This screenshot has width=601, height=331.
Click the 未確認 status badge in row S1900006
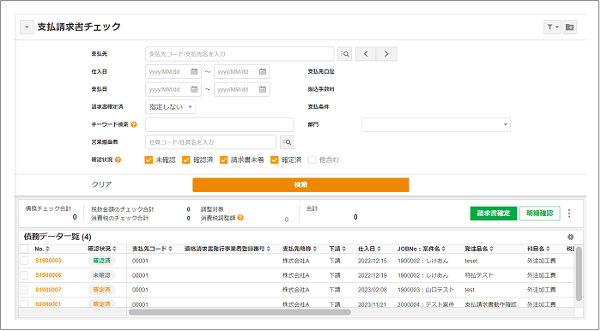pos(101,275)
